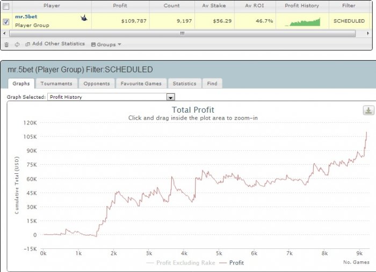376x272 pixels.
Task: Switch to the Tournaments tab
Action: [56, 84]
